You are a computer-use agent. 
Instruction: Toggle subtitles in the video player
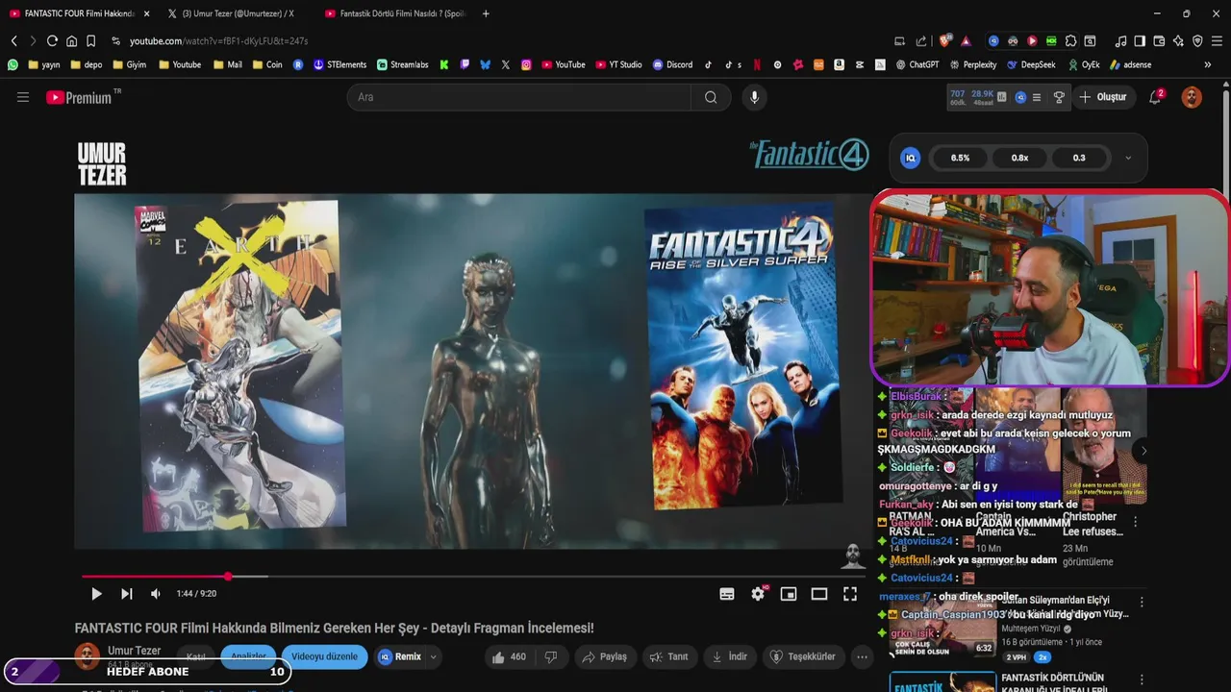pos(727,594)
